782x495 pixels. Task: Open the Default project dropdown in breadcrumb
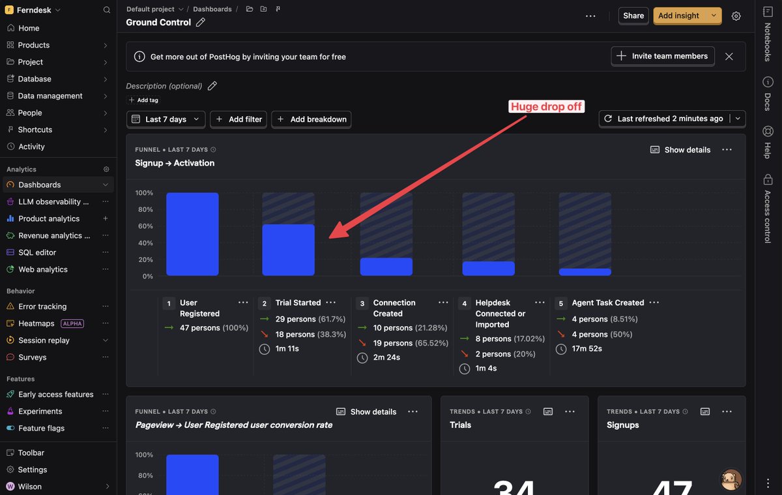[155, 9]
